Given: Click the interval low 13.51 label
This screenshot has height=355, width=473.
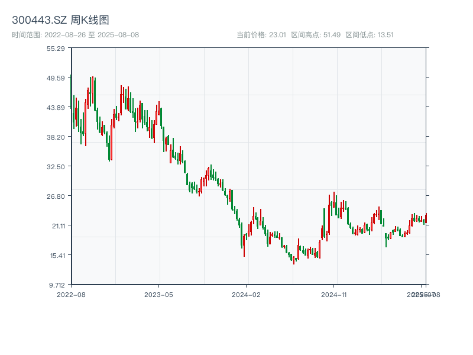Looking at the screenshot, I should [x=370, y=35].
